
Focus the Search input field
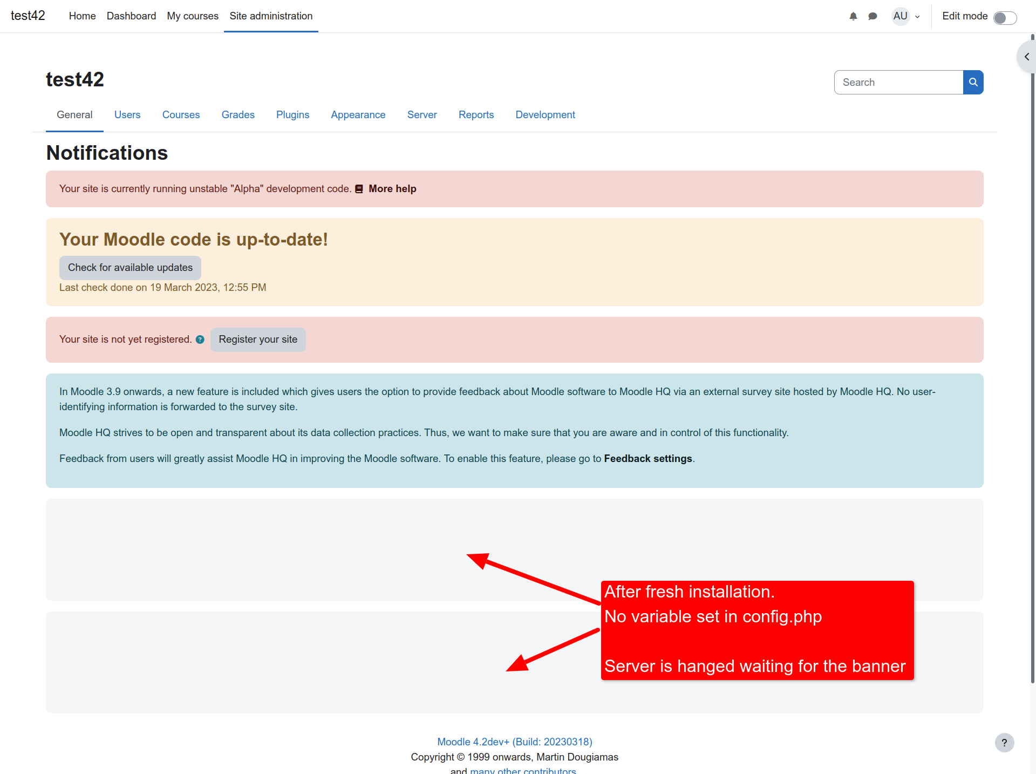tap(899, 82)
